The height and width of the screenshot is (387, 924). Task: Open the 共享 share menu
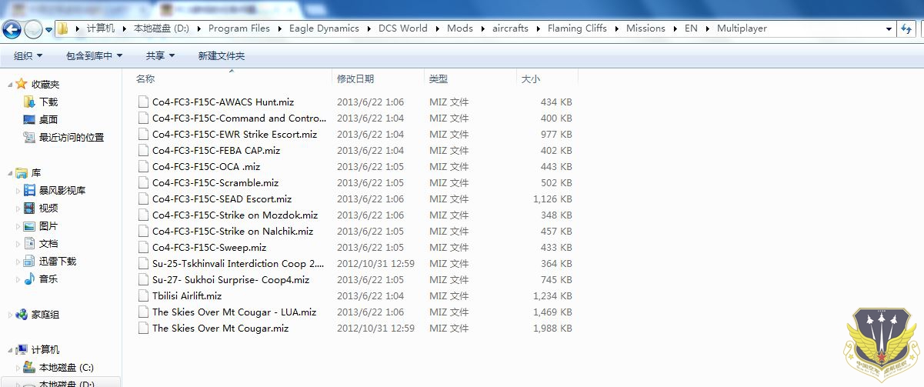pos(160,55)
